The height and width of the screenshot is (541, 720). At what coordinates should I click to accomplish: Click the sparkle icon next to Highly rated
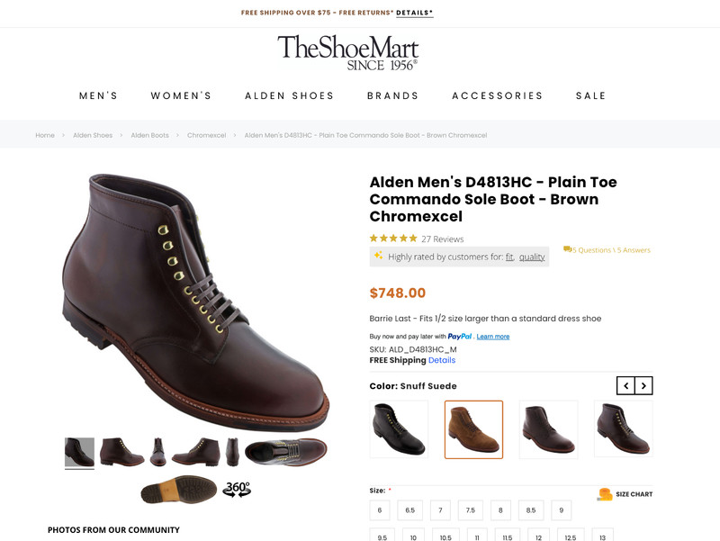coord(377,257)
